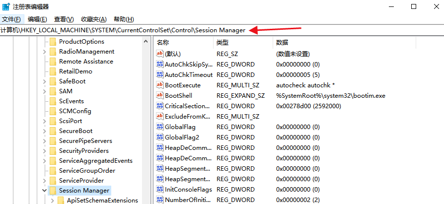Select the SCMConfig folder icon
The height and width of the screenshot is (204, 444).
53,111
